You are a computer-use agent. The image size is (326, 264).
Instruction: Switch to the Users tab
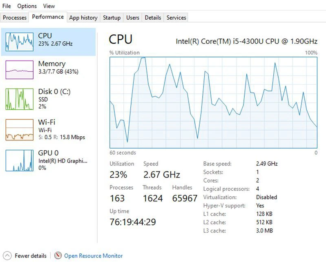pyautogui.click(x=133, y=18)
